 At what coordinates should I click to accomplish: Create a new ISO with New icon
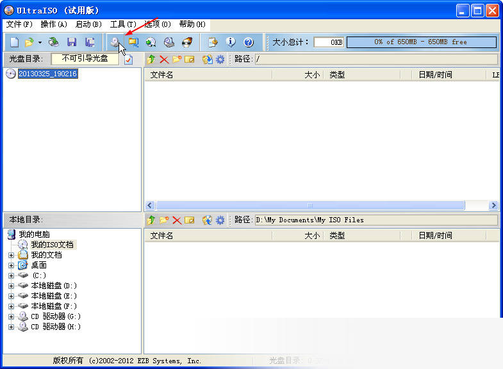click(x=15, y=42)
